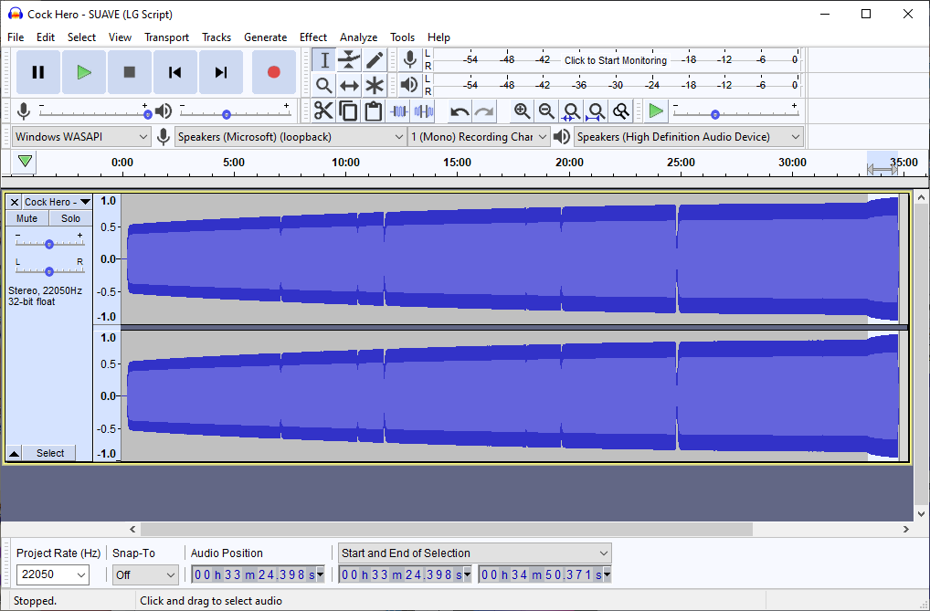Click Start Monitoring on the recording meter

tap(616, 60)
